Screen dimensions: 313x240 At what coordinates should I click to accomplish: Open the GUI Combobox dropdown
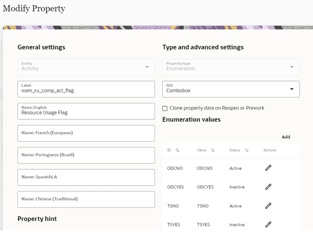click(231, 89)
